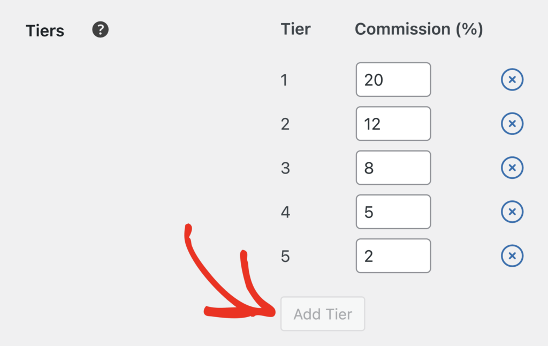The width and height of the screenshot is (548, 346).
Task: Click the Add Tier button
Action: click(x=322, y=314)
